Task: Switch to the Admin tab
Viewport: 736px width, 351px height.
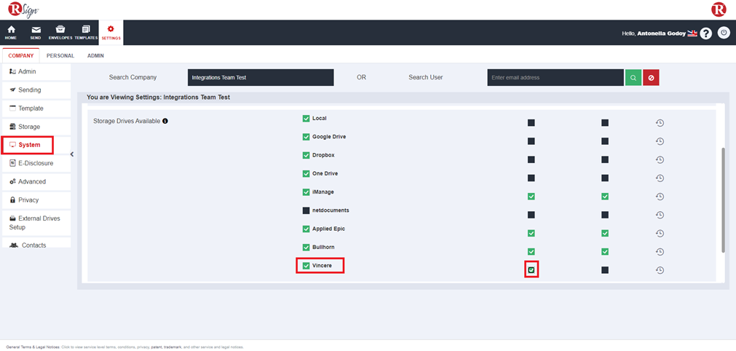Action: point(96,55)
